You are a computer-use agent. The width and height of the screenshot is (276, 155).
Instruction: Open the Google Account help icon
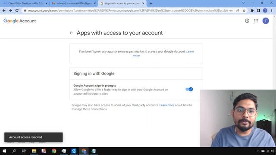[x=247, y=21]
